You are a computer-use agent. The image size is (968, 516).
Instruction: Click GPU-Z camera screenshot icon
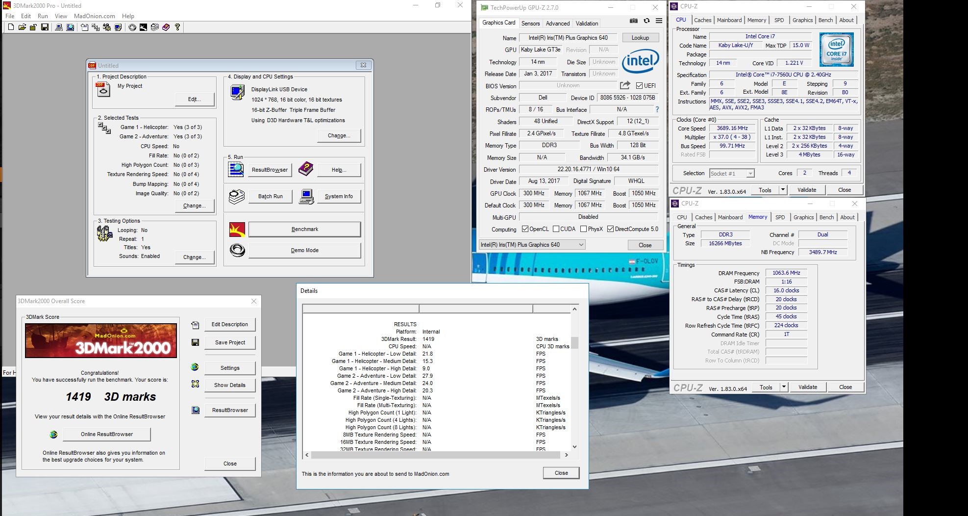click(634, 21)
